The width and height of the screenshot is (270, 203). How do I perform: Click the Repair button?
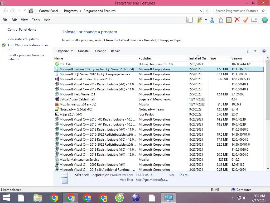point(115,51)
